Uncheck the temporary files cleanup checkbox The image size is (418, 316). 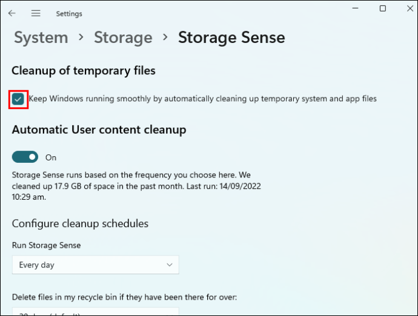[x=19, y=99]
